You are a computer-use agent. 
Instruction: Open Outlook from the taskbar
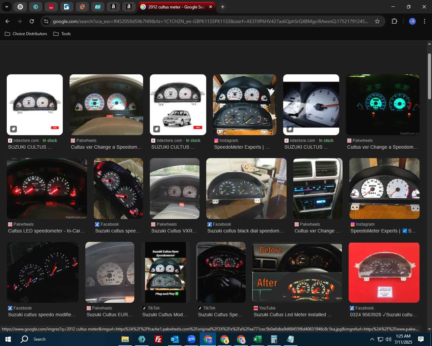click(174, 339)
